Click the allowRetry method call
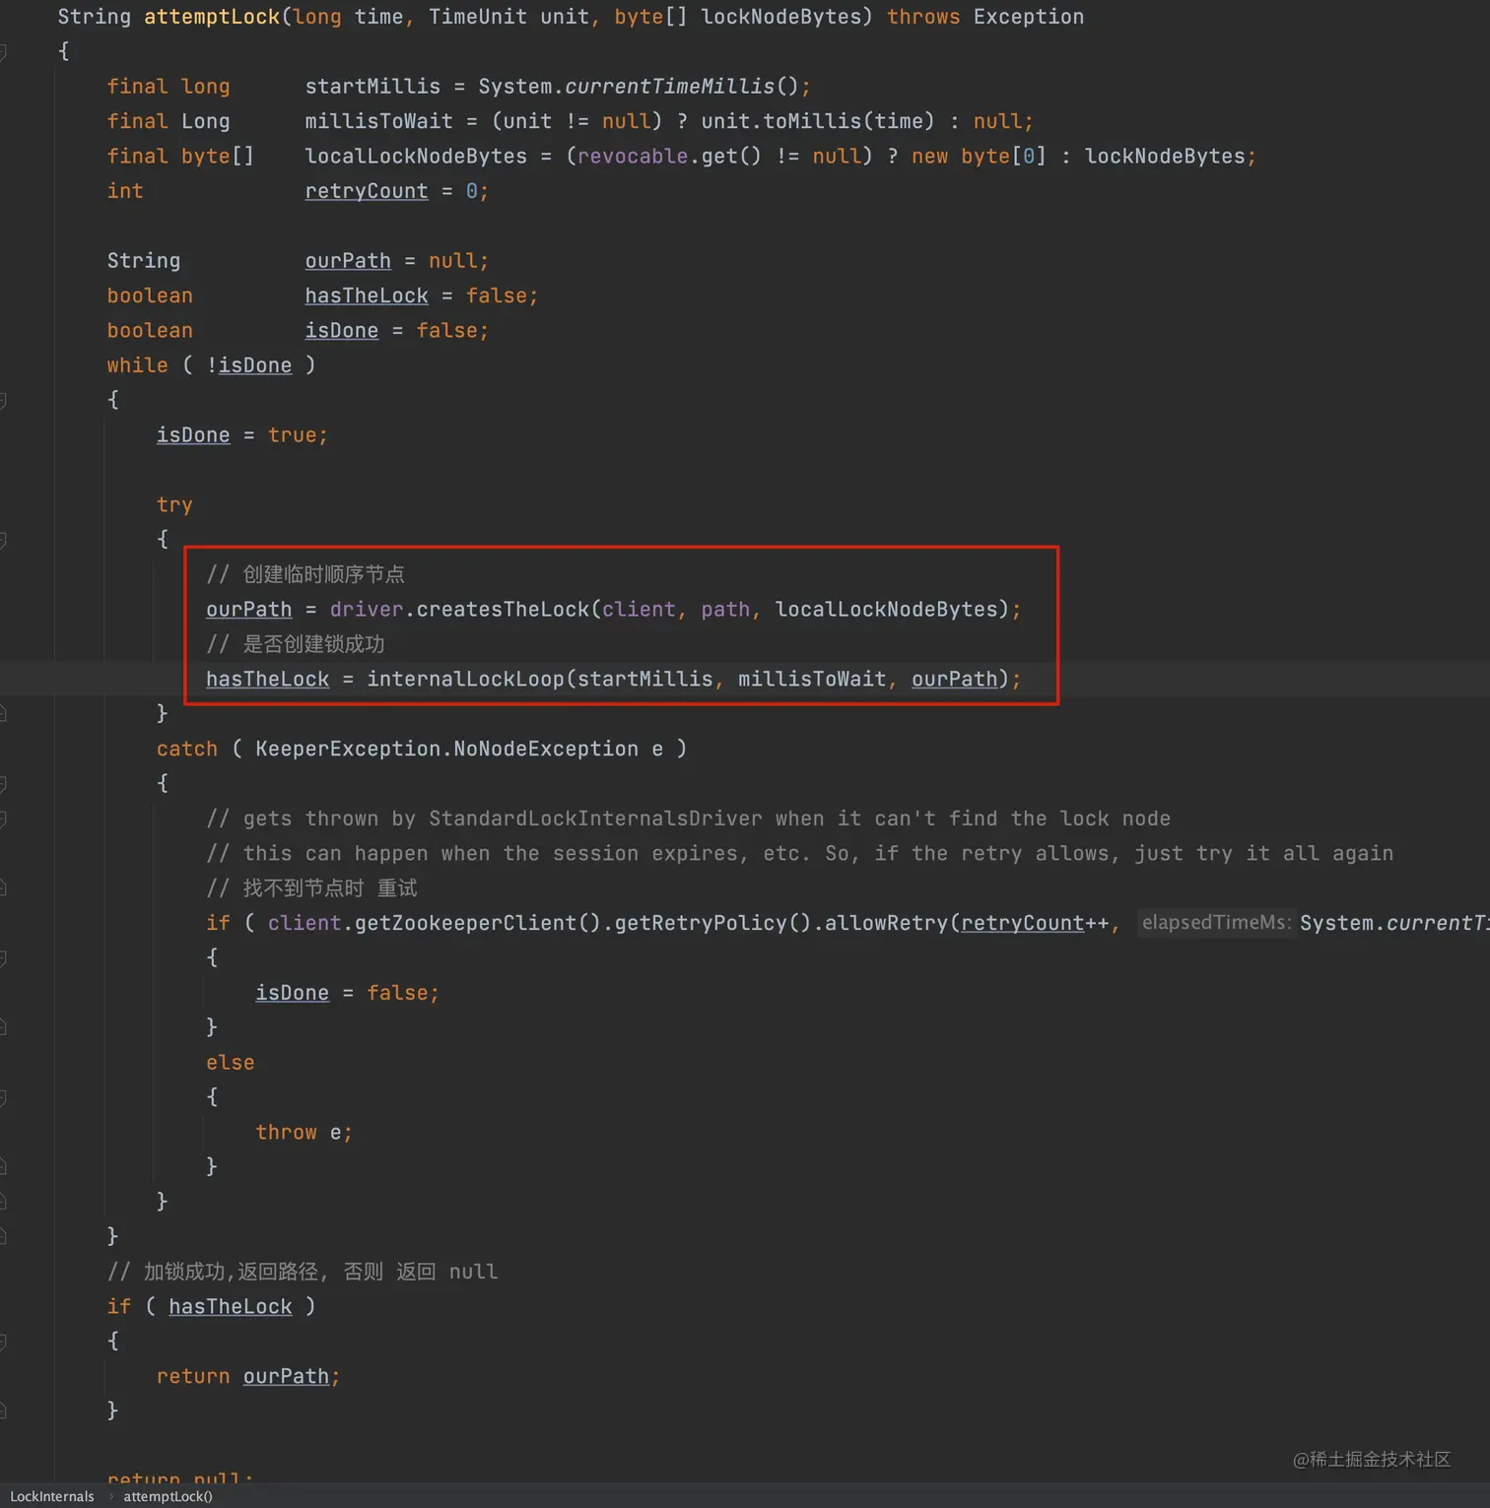The width and height of the screenshot is (1490, 1508). coord(886,924)
